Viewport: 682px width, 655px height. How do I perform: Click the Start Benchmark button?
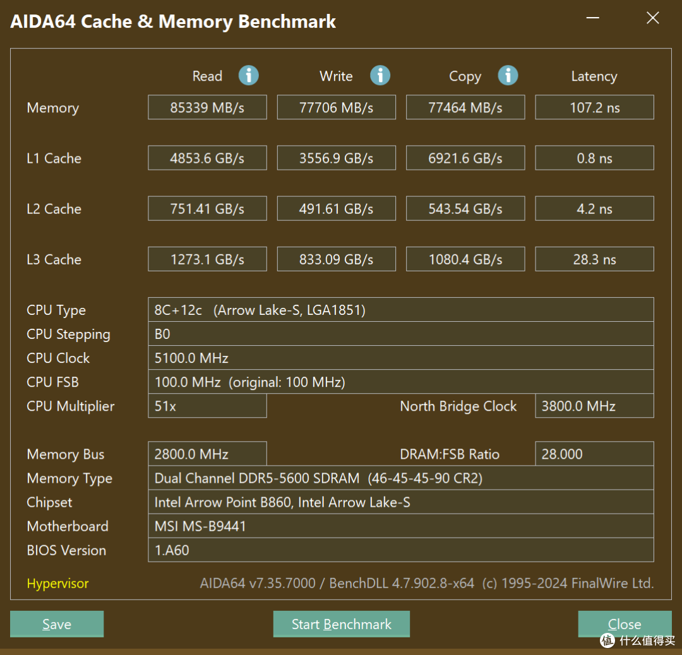pos(342,623)
